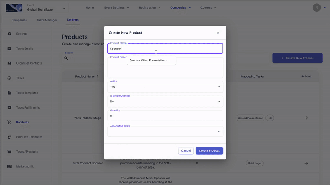
Task: Expand the Associated Tasks dropdown
Action: (x=219, y=132)
